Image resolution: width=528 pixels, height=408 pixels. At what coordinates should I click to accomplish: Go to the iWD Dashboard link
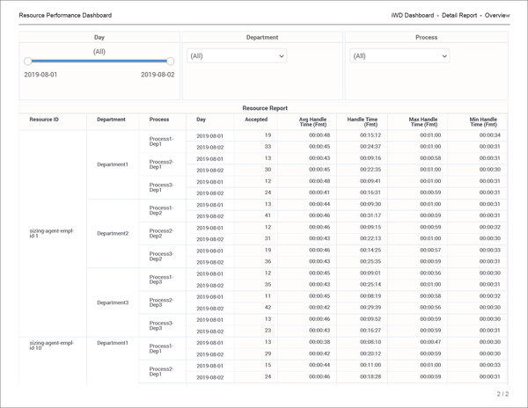click(x=413, y=16)
